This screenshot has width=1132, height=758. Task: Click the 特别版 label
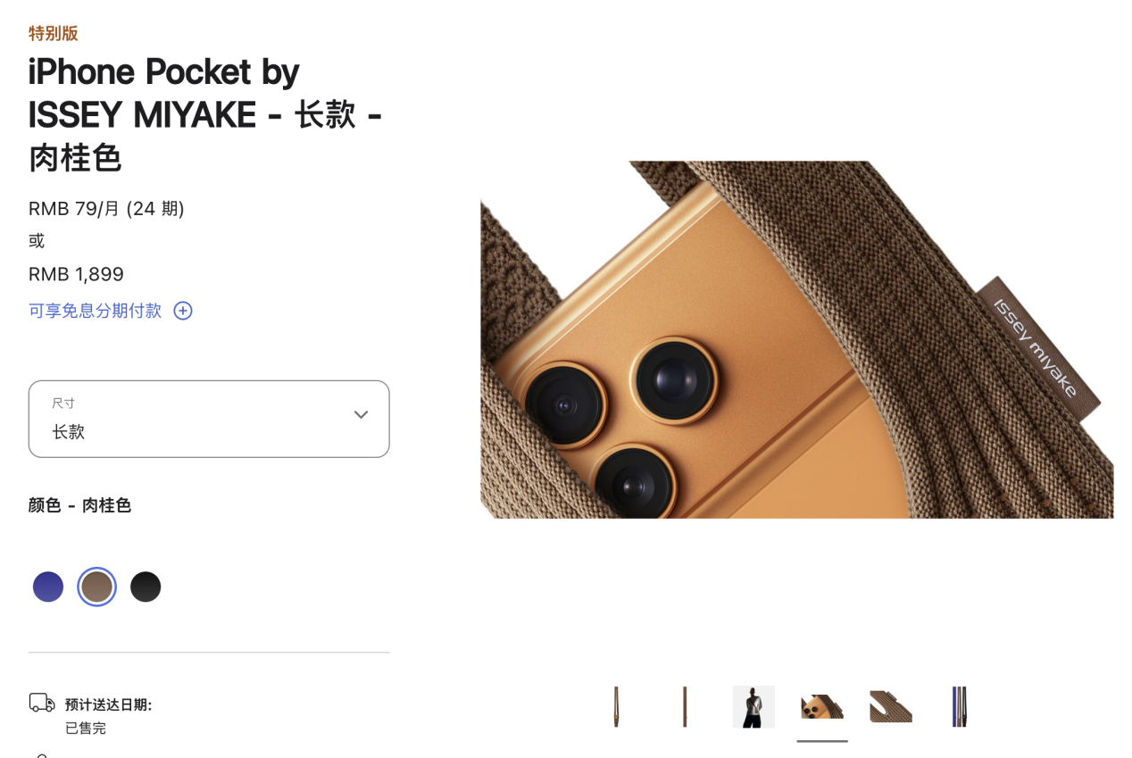click(54, 34)
